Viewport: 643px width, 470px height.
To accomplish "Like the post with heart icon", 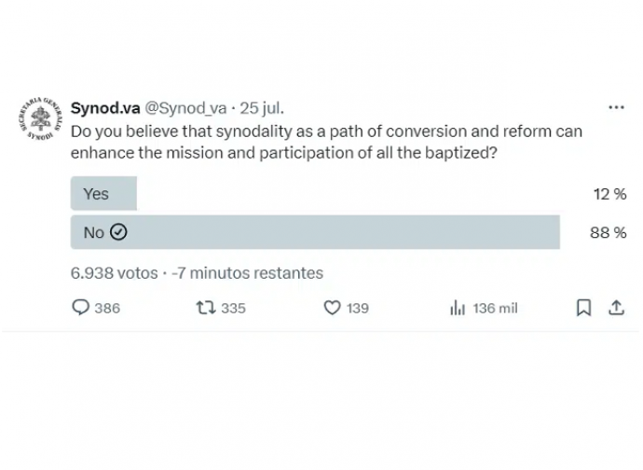I will 332,308.
